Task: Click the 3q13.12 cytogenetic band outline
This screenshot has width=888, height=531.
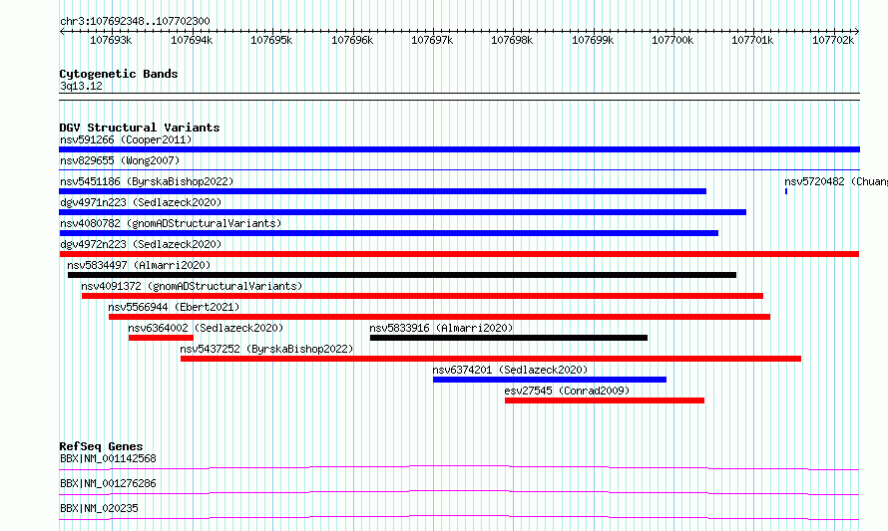Action: click(459, 97)
